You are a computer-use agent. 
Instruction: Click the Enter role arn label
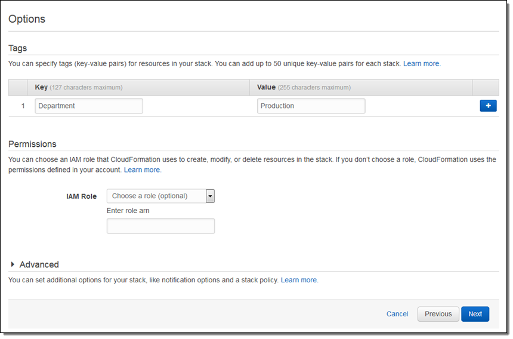[x=132, y=211]
